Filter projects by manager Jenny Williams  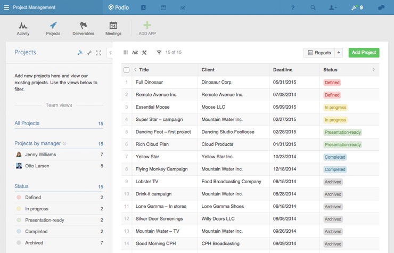pos(40,154)
